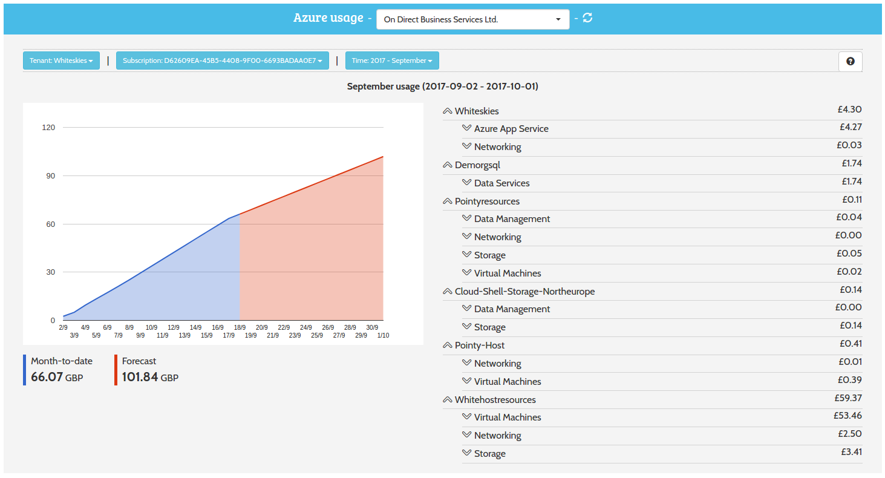This screenshot has height=478, width=885.
Task: Open the Tenant: Whiteskies dropdown
Action: (x=60, y=61)
